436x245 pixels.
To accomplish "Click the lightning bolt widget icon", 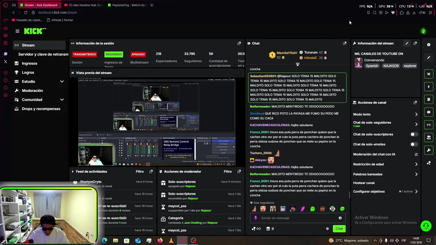I will coord(429,87).
